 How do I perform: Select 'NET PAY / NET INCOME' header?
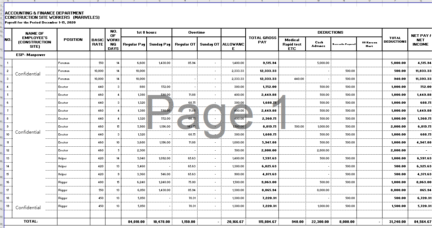(x=420, y=40)
